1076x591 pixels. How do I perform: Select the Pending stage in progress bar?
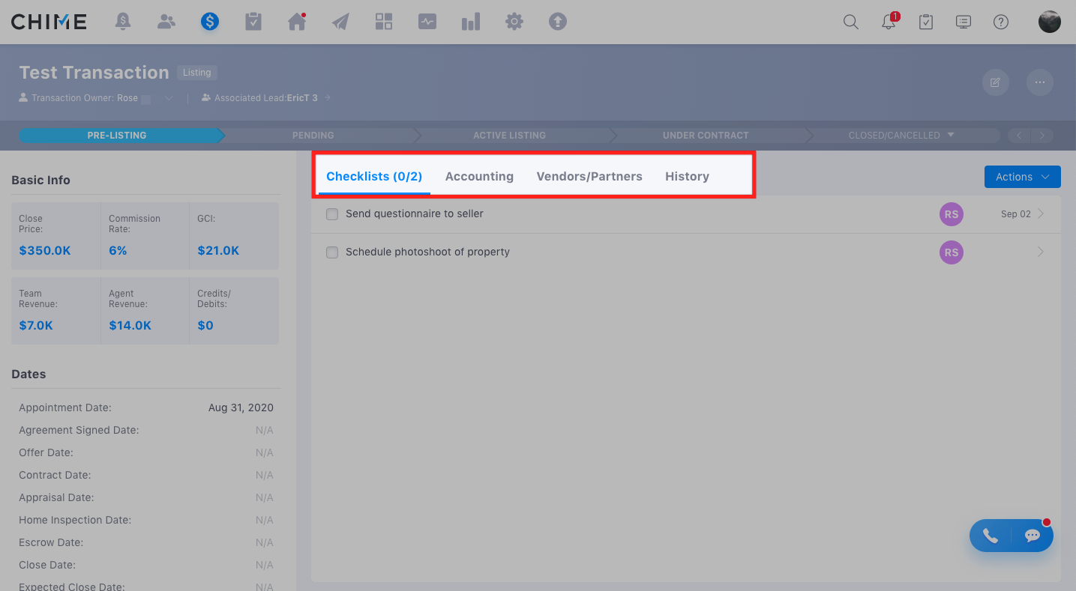pos(313,136)
